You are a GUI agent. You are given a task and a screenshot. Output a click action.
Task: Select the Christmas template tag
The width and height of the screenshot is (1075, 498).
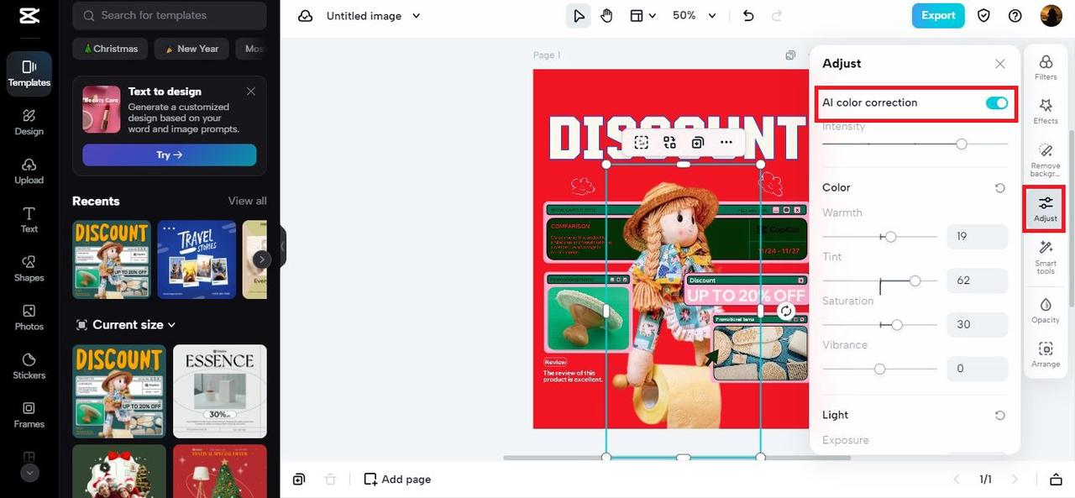[110, 49]
